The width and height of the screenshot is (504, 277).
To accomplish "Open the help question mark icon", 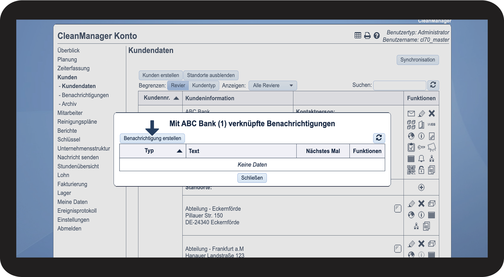I will click(377, 36).
